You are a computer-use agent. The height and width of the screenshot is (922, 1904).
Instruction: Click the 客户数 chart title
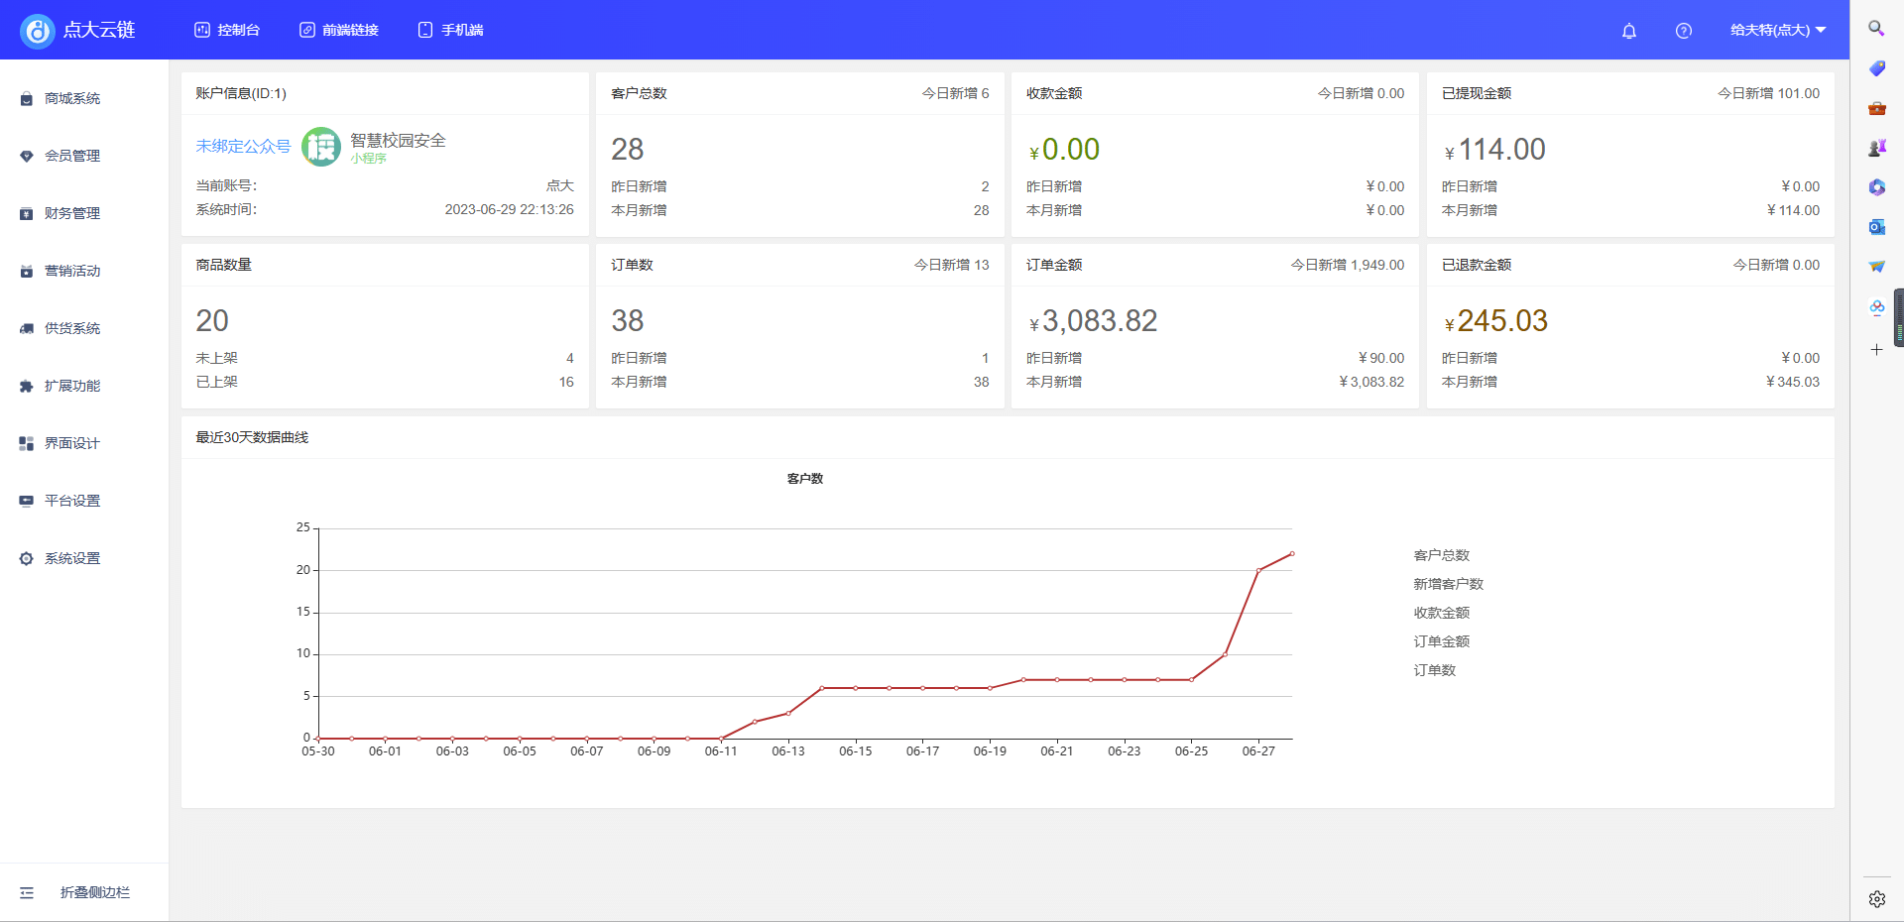(x=805, y=479)
